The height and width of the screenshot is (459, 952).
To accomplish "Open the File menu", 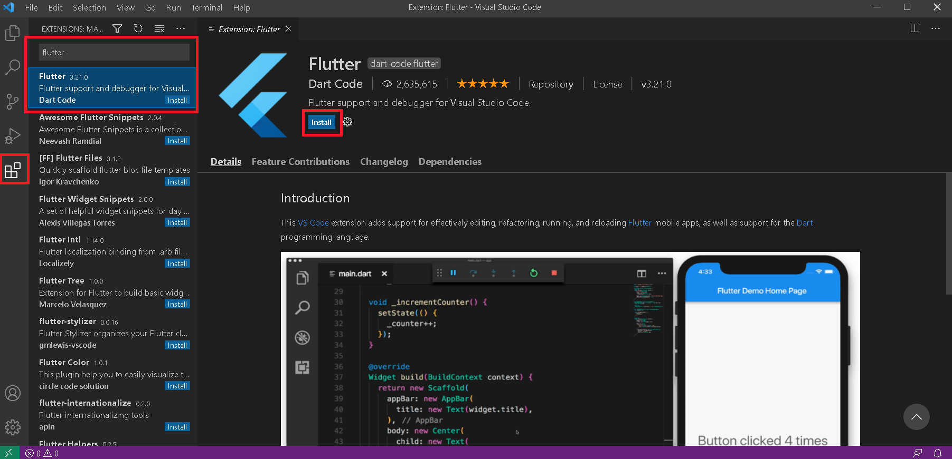I will pos(32,7).
